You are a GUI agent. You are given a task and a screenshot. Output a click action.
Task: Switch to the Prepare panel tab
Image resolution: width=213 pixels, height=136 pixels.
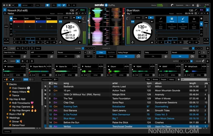coord(163,79)
